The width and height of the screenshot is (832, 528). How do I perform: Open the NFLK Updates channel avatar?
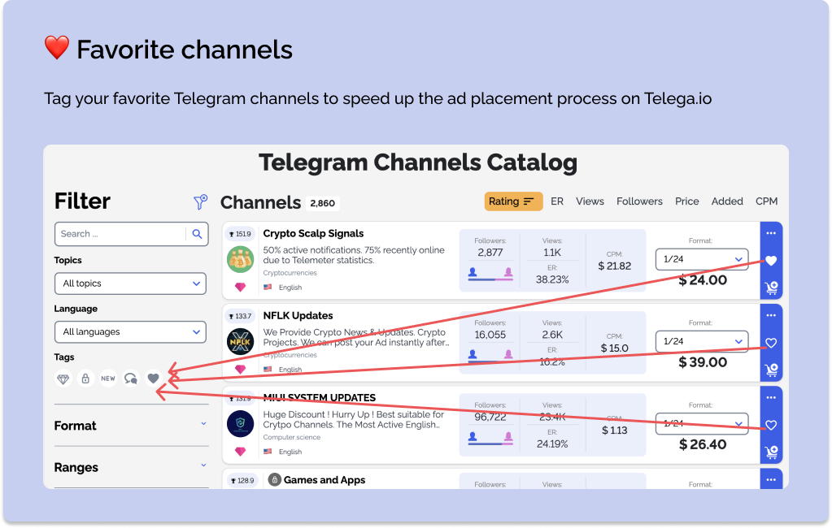[x=241, y=342]
